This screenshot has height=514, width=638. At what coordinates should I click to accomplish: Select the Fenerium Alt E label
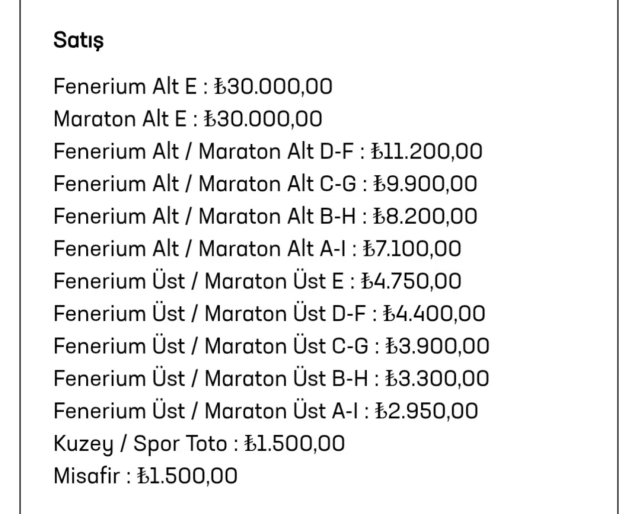(x=125, y=87)
